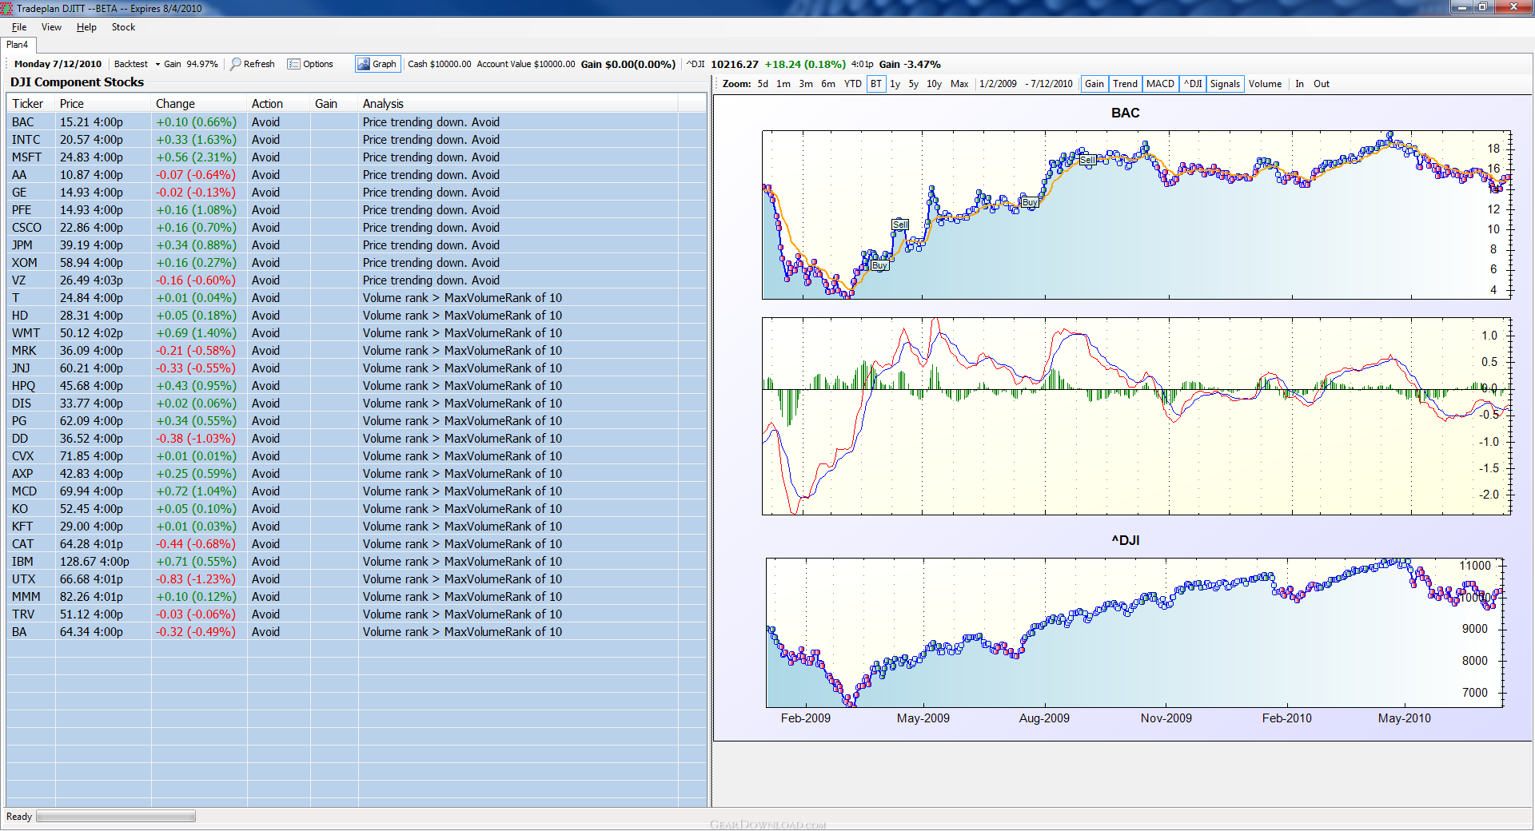Open the Help menu

click(x=86, y=27)
